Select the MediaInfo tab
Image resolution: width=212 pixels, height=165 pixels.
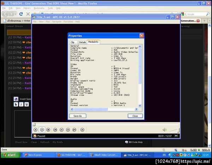tap(93, 42)
